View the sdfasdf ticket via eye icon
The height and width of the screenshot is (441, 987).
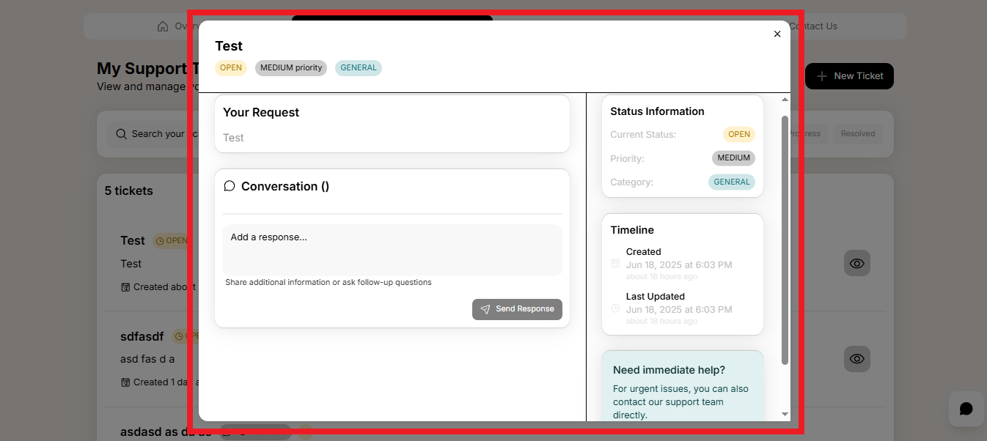point(856,359)
